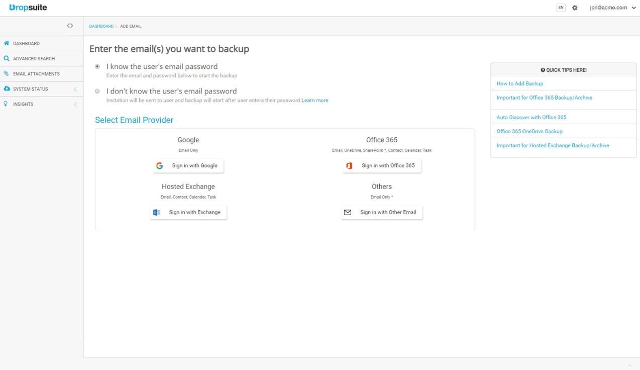Image resolution: width=640 pixels, height=370 pixels.
Task: Open Advanced Search in the sidebar
Action: point(42,58)
